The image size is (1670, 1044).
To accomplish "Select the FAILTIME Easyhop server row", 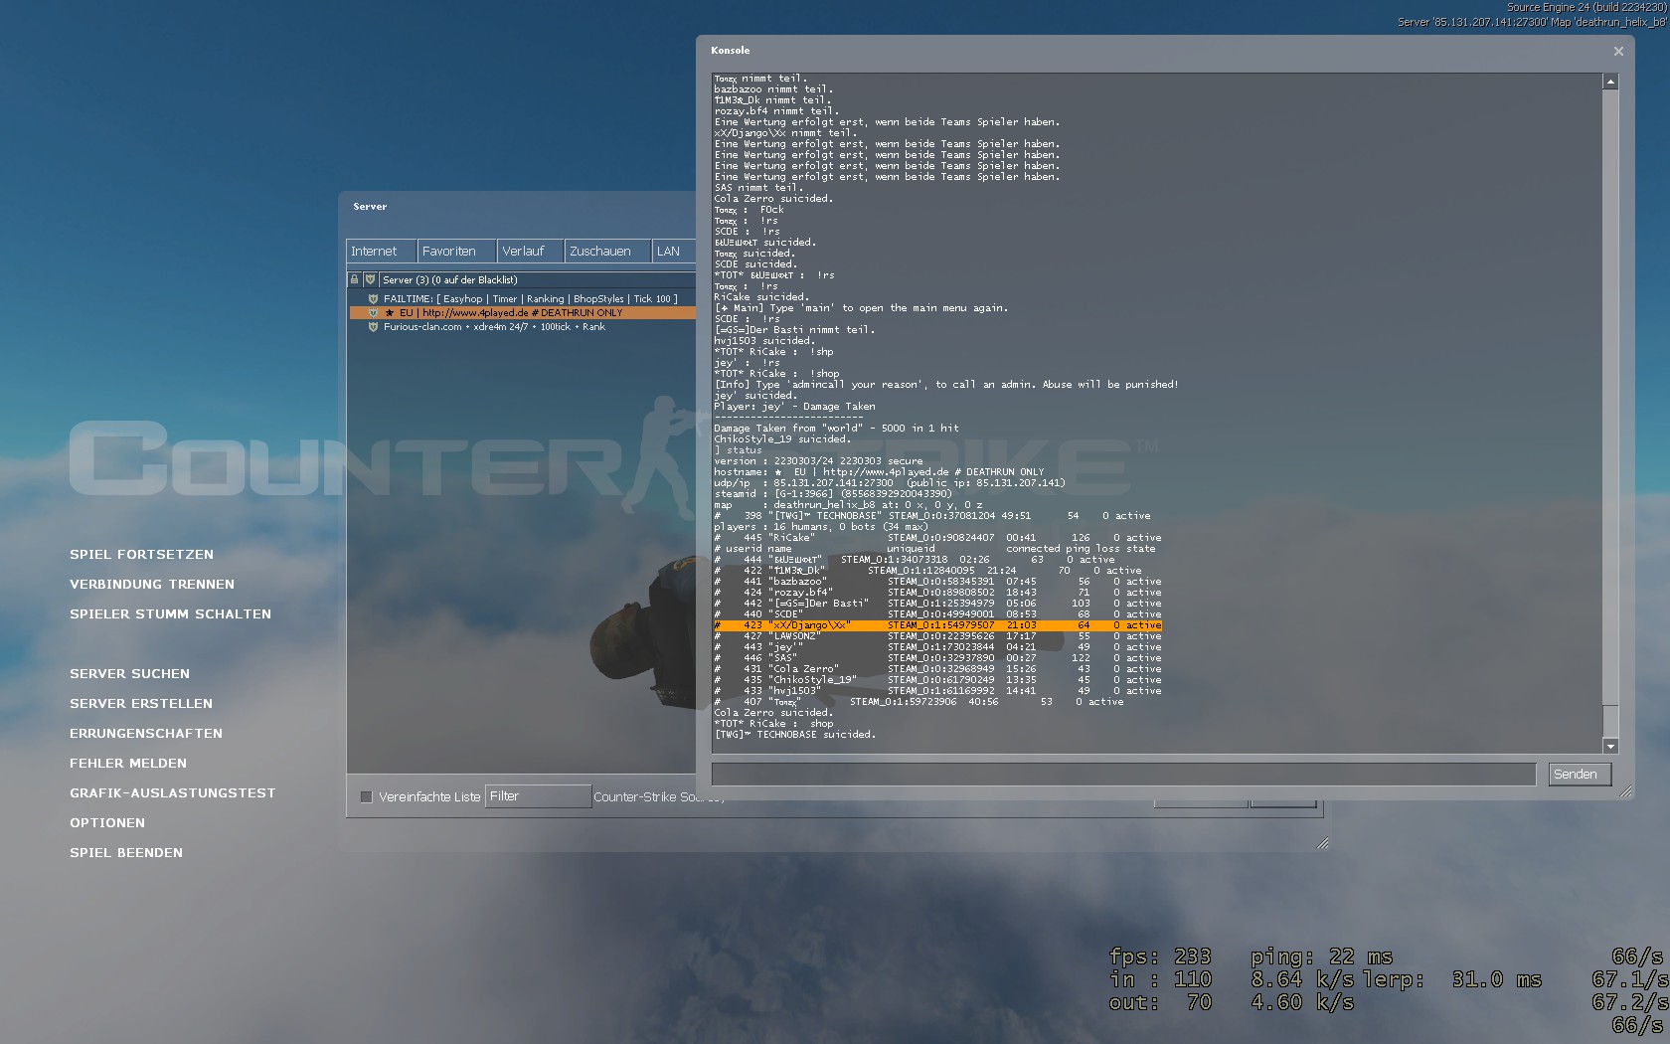I will [522, 298].
